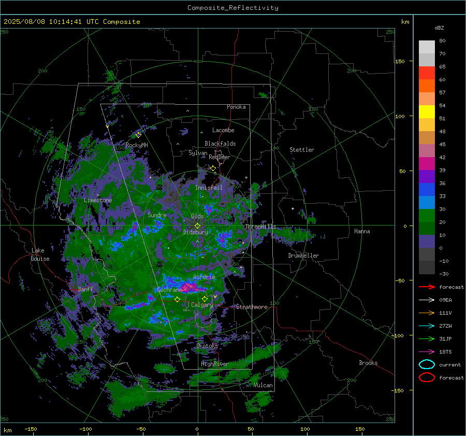This screenshot has height=436, width=466.
Task: Click the magenta dBZ color swatch
Action: tap(427, 164)
